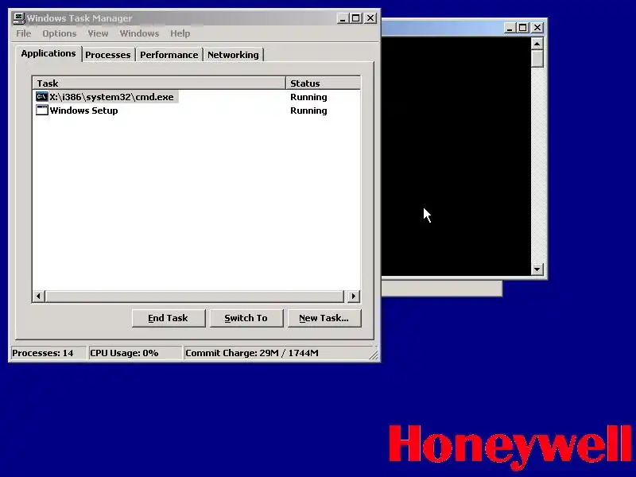Screen dimensions: 636x477
Task: Switch to the Applications tab
Action: 48,53
